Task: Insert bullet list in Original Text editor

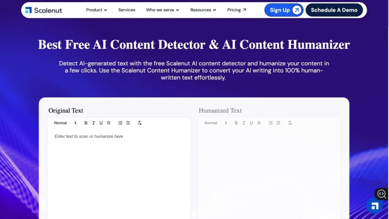Action: (128, 123)
